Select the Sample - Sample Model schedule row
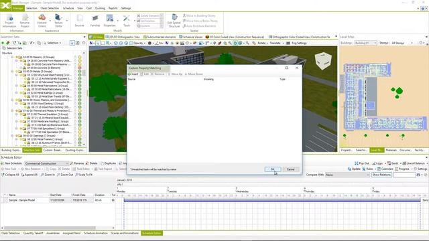Image resolution: width=429 pixels, height=241 pixels. tap(58, 200)
